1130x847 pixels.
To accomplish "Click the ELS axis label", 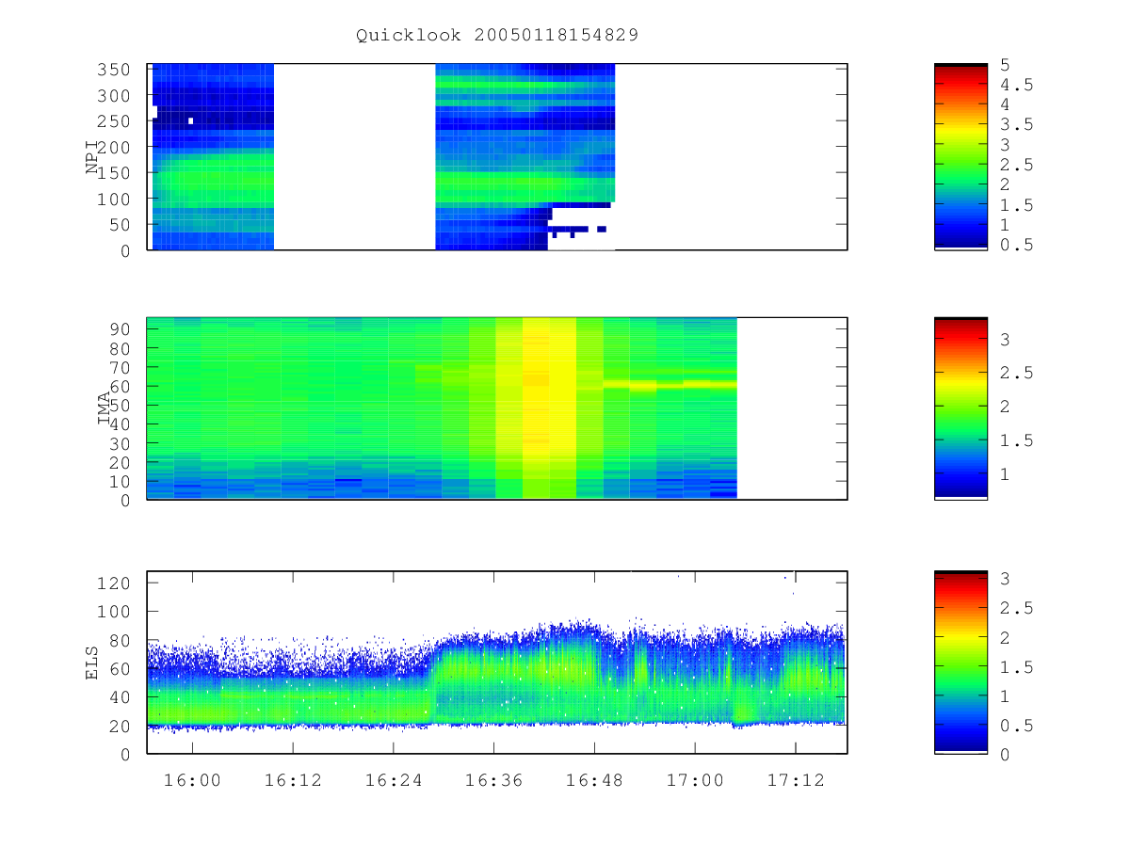I will click(93, 663).
